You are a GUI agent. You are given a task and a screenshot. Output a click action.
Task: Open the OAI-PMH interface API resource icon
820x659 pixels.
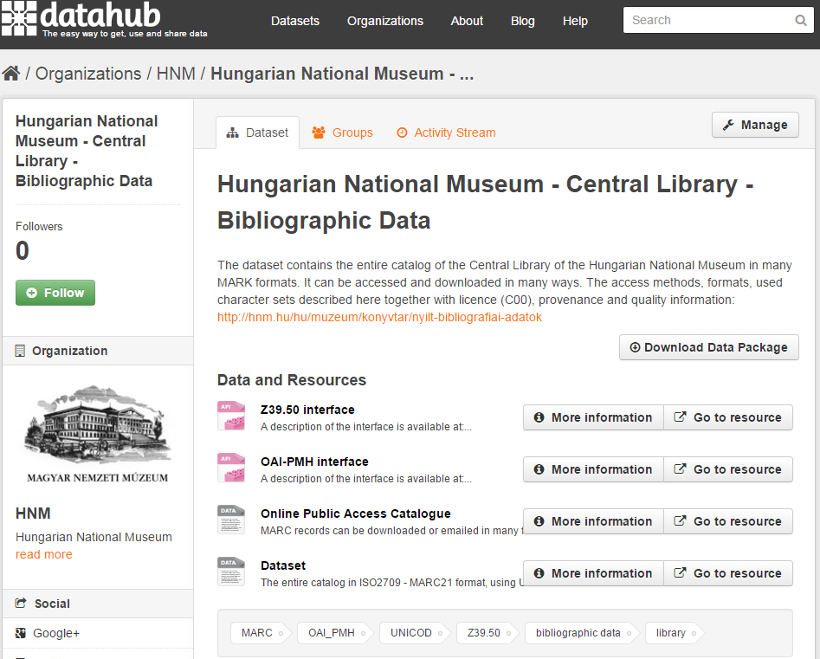pos(231,468)
